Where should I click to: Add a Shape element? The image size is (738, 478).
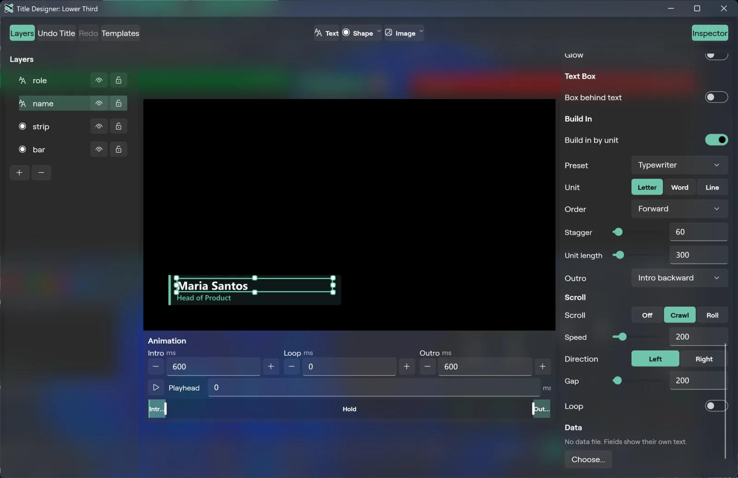[x=358, y=33]
